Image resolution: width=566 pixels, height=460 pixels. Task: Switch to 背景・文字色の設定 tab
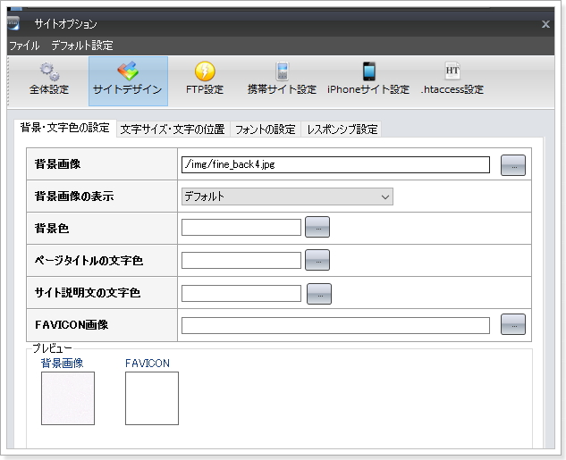(65, 128)
